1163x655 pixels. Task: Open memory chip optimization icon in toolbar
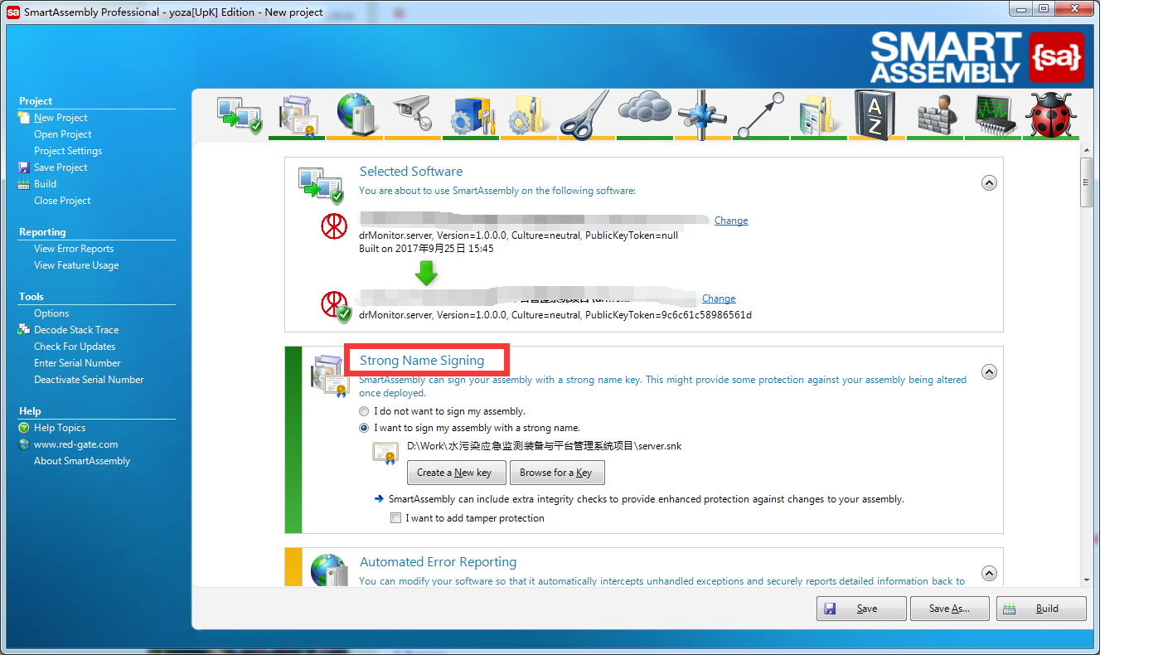[996, 115]
